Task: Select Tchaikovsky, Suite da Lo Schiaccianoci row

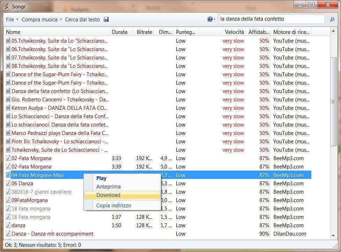Action: click(158, 150)
